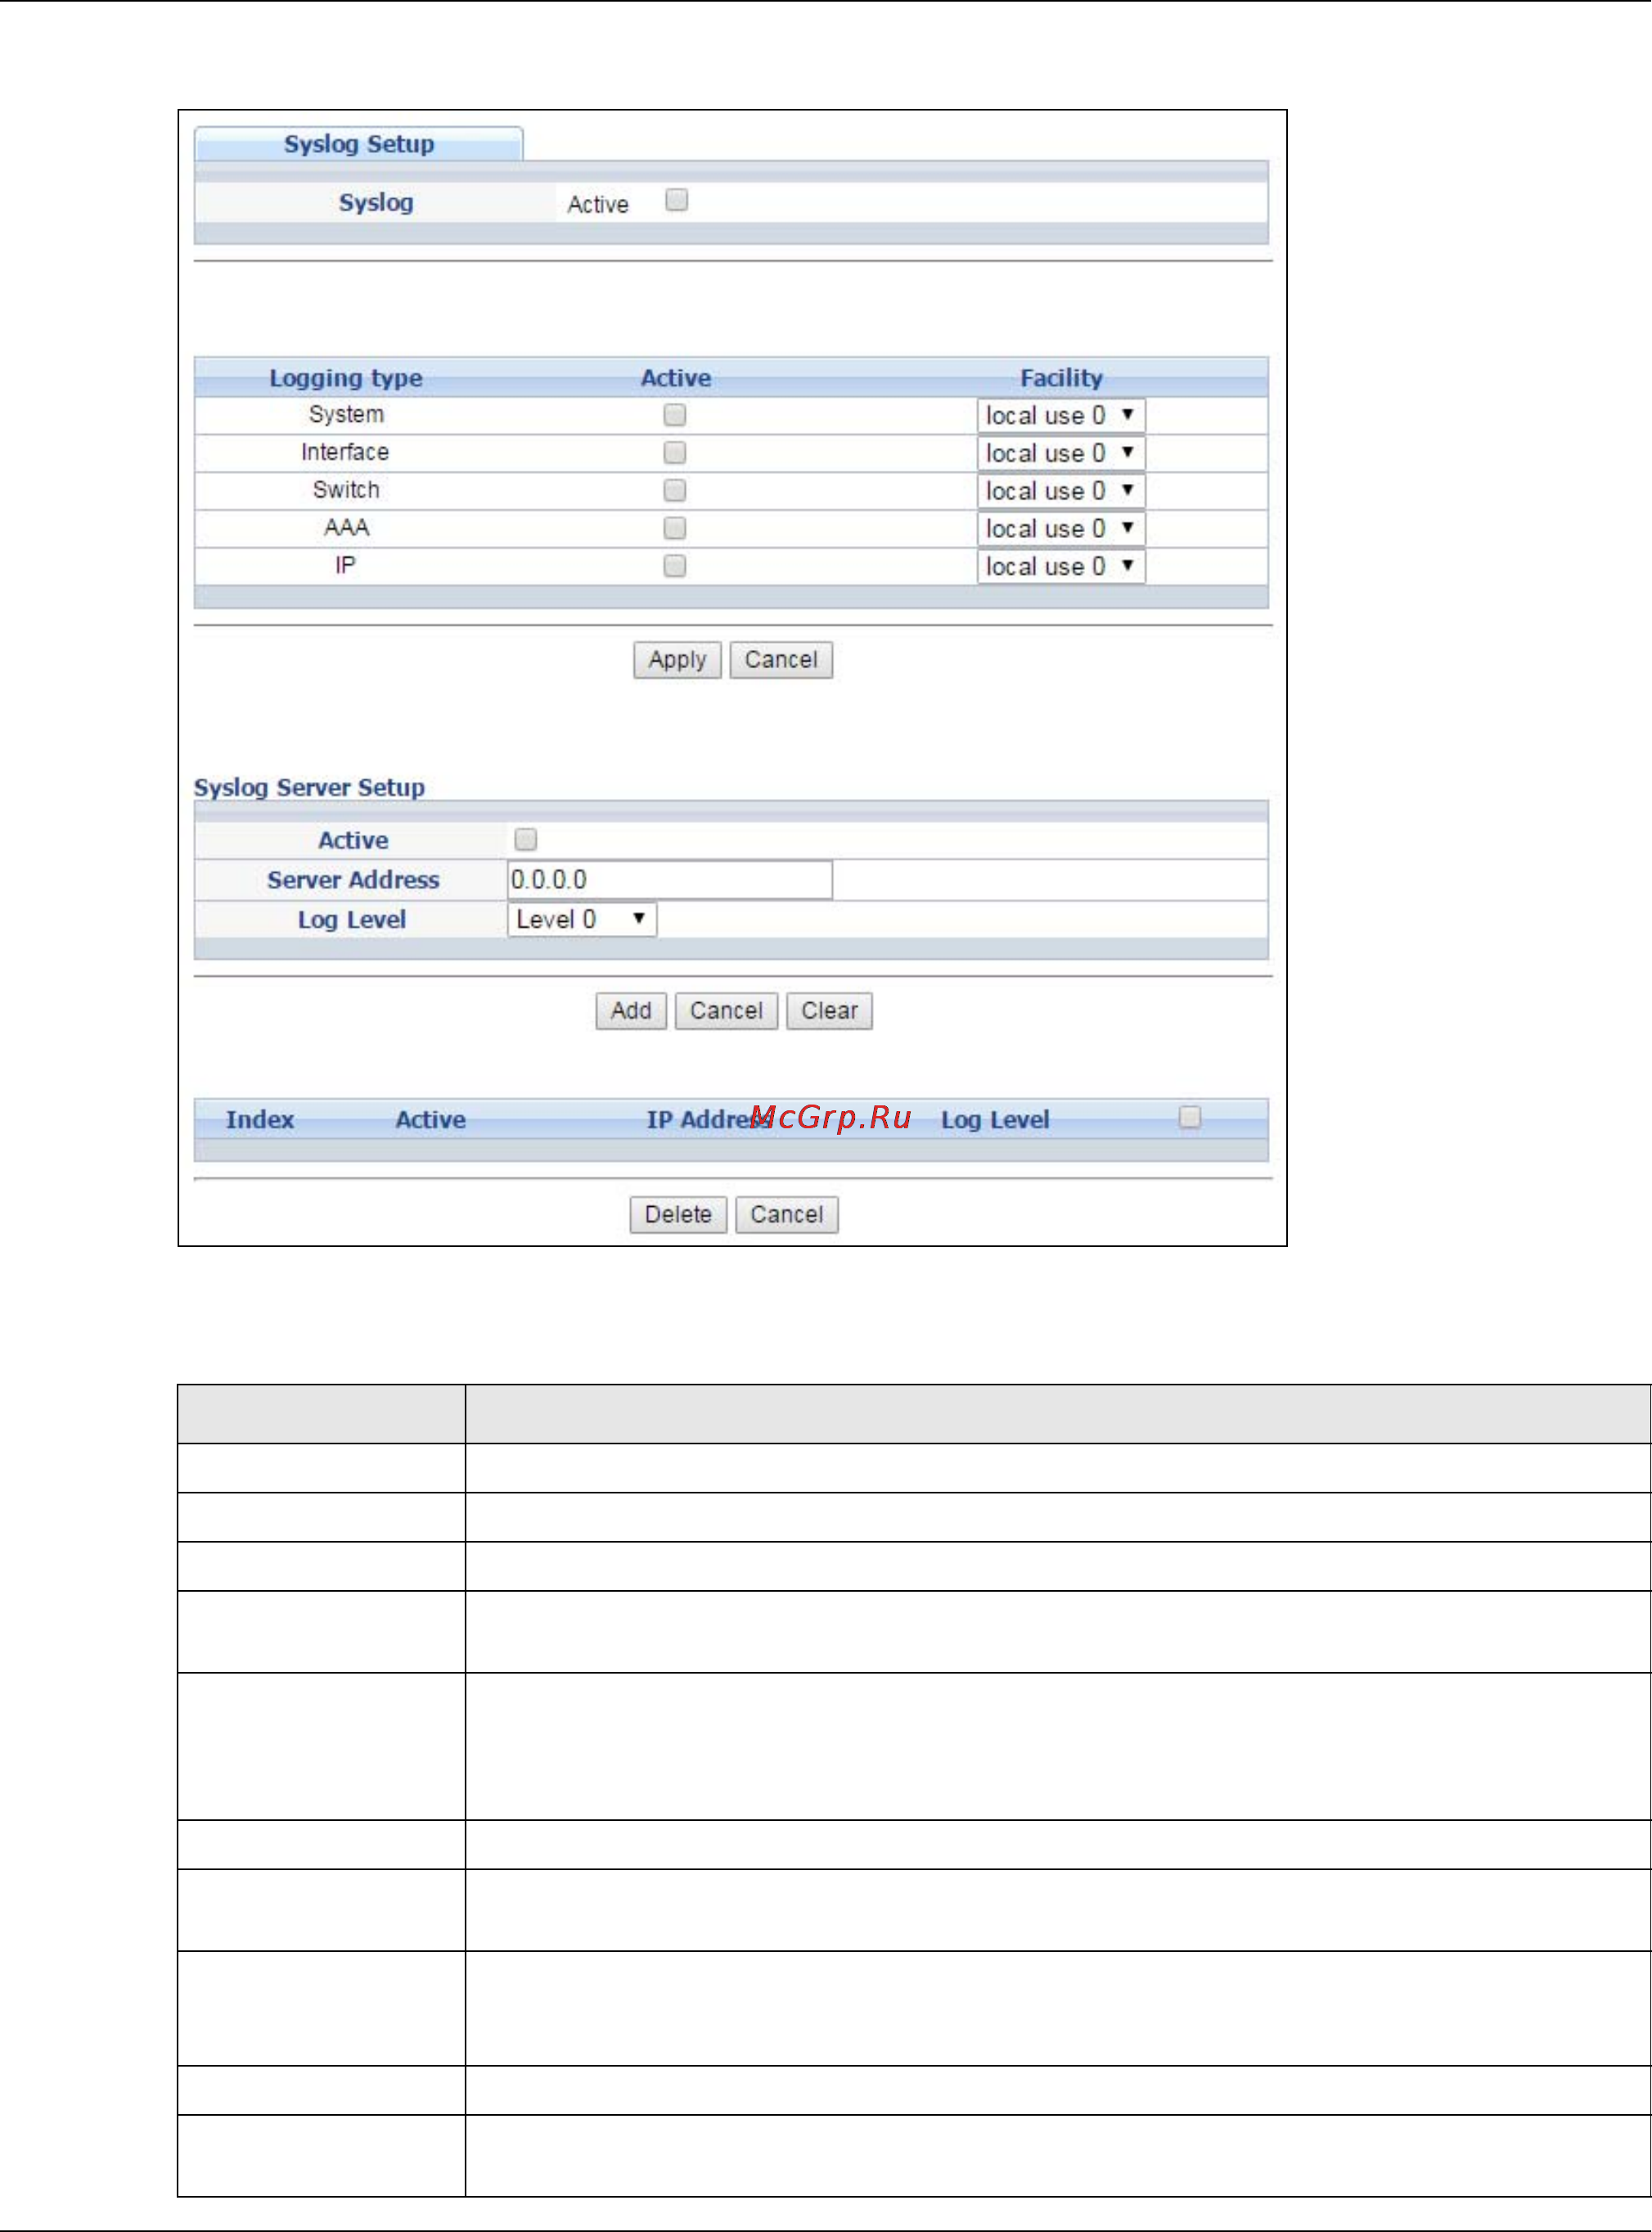The width and height of the screenshot is (1652, 2232).
Task: Enable the Syslog Active checkbox
Action: tap(677, 201)
